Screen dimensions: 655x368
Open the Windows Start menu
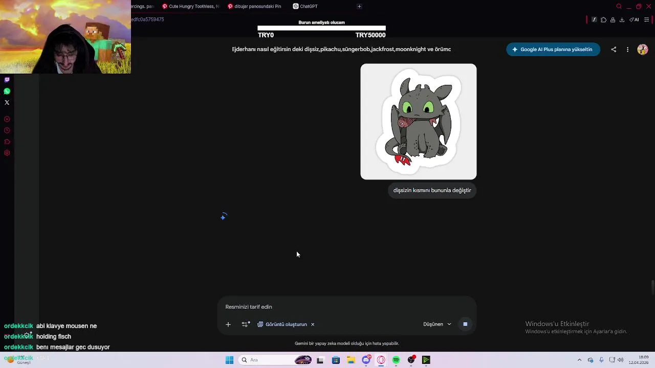point(229,360)
